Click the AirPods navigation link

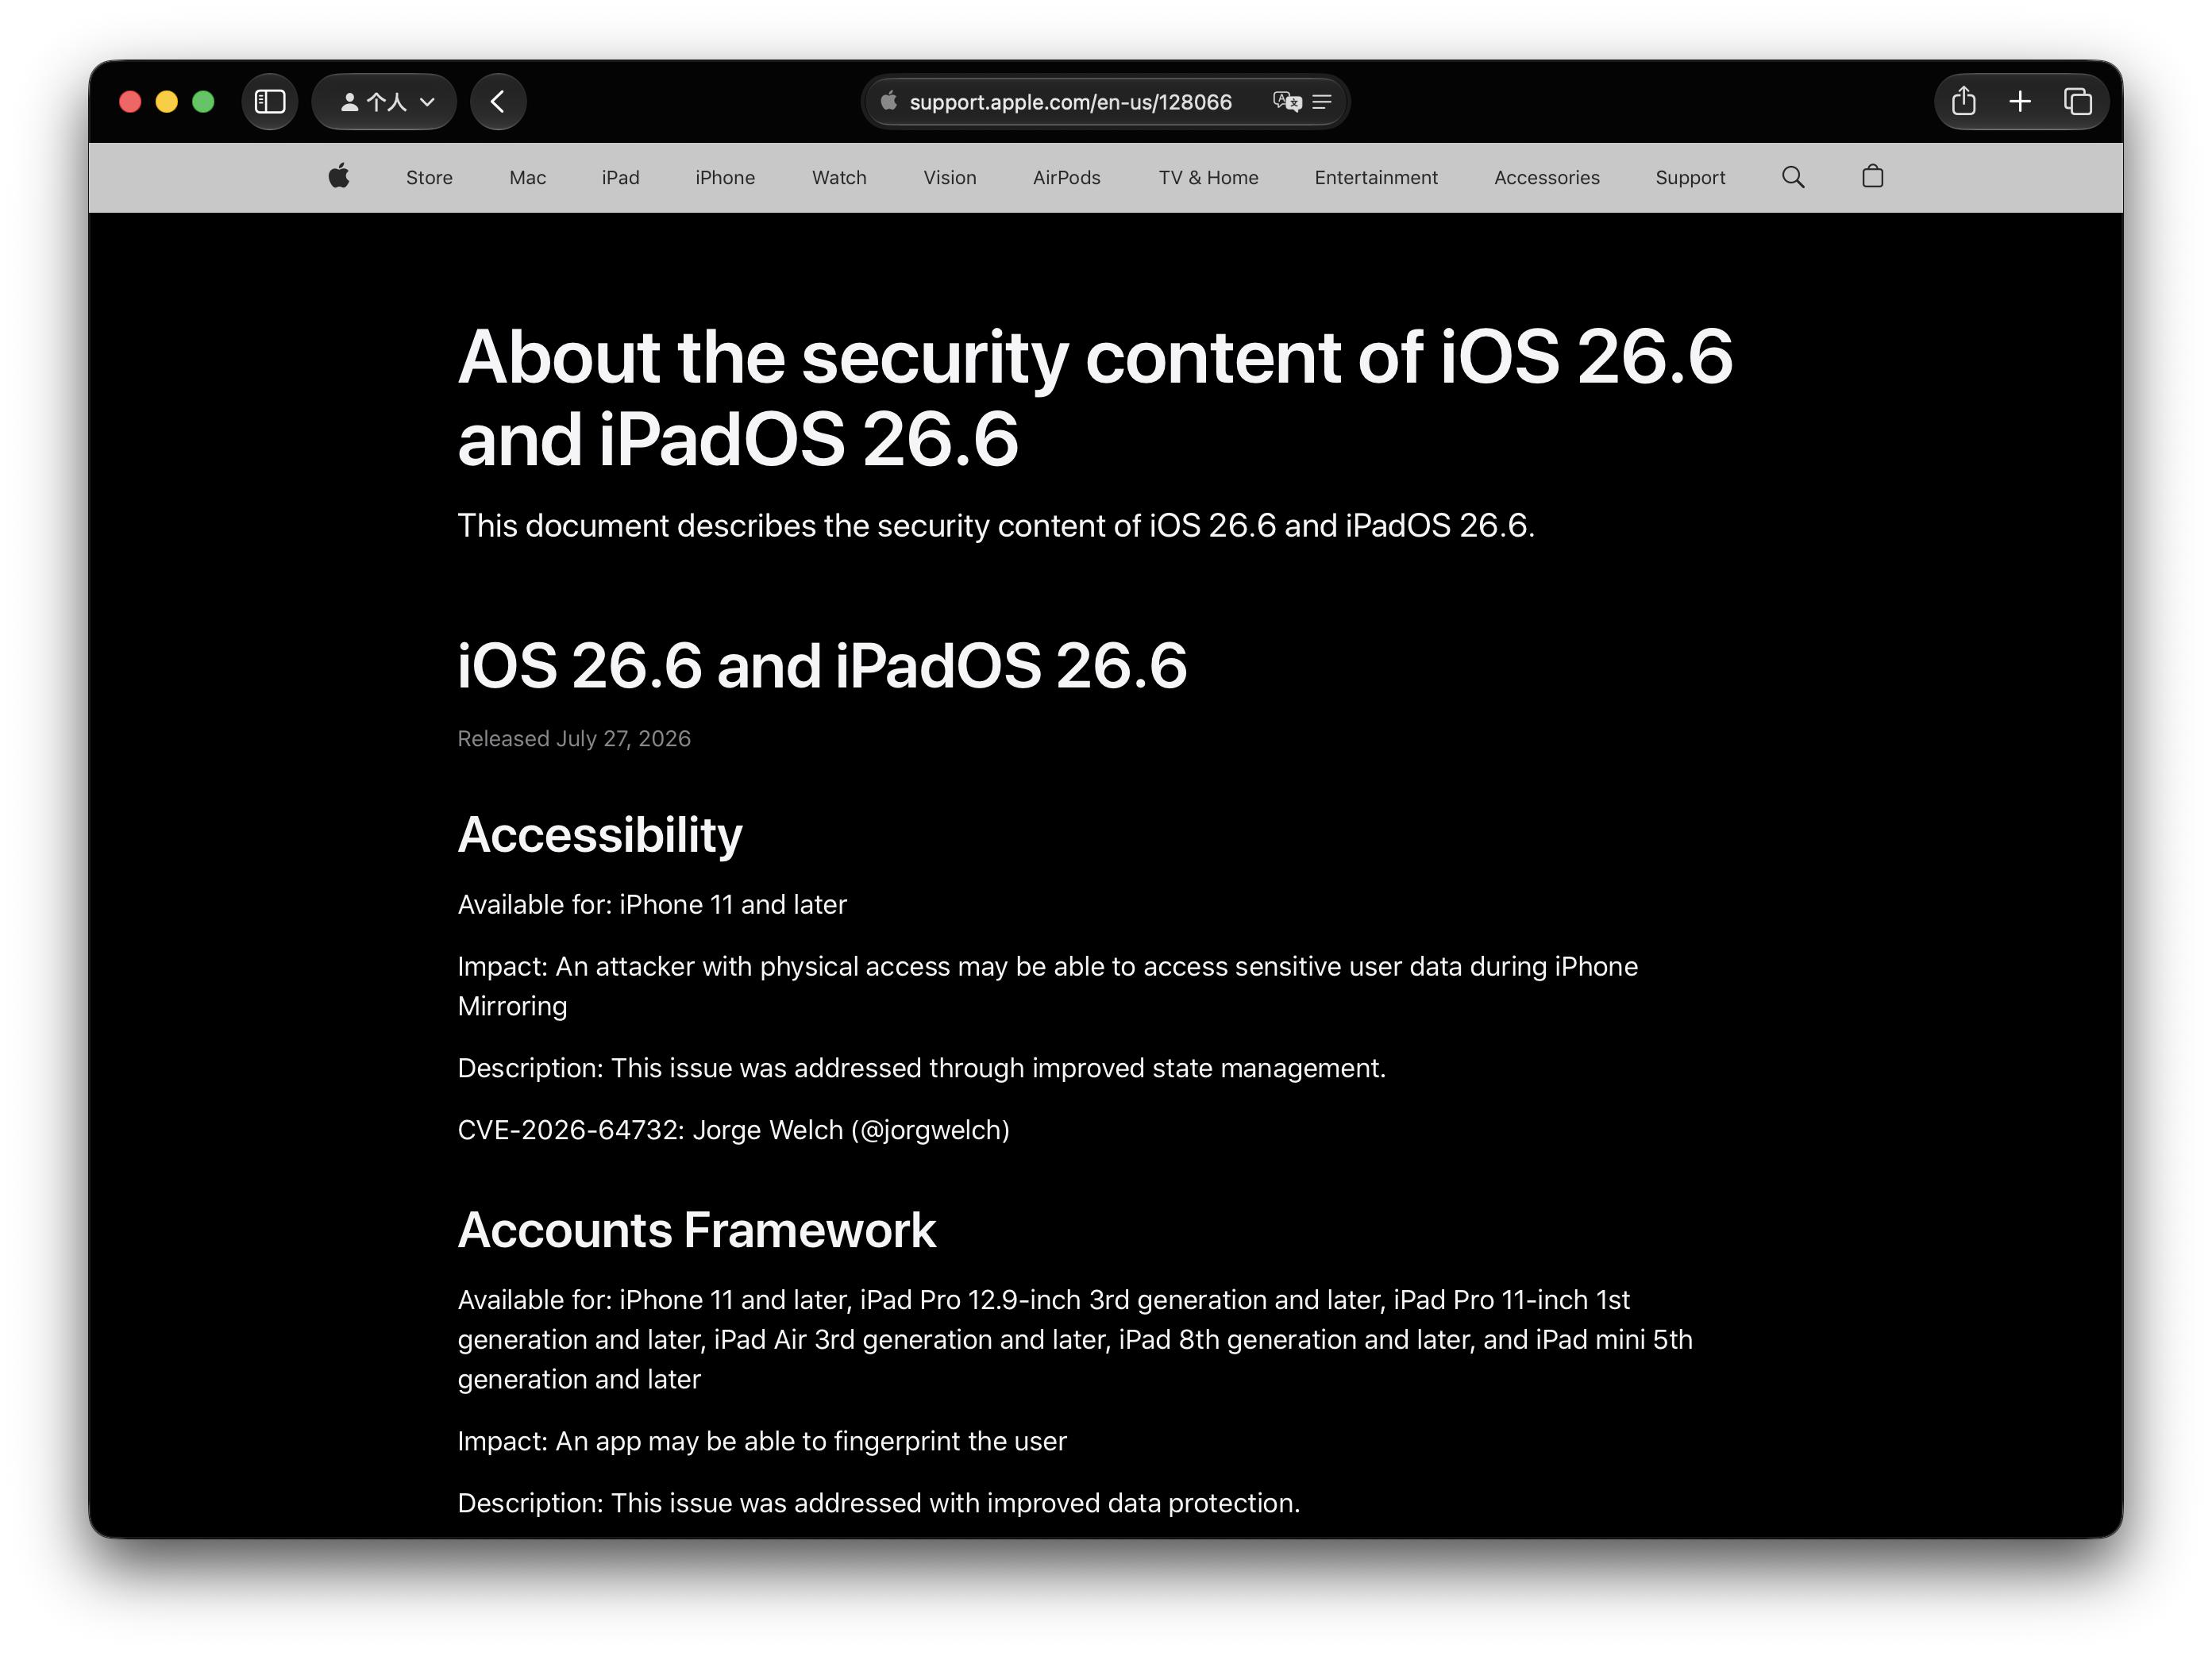[x=1066, y=178]
